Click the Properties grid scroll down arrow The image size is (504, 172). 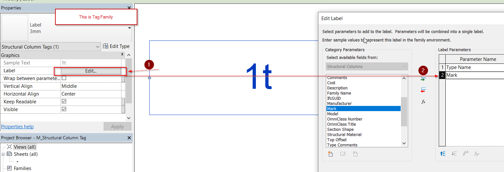pyautogui.click(x=128, y=118)
